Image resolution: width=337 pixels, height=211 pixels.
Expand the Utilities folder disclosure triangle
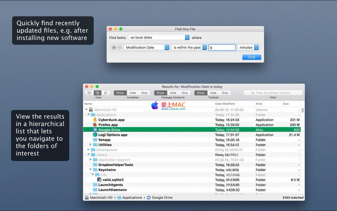(91, 145)
